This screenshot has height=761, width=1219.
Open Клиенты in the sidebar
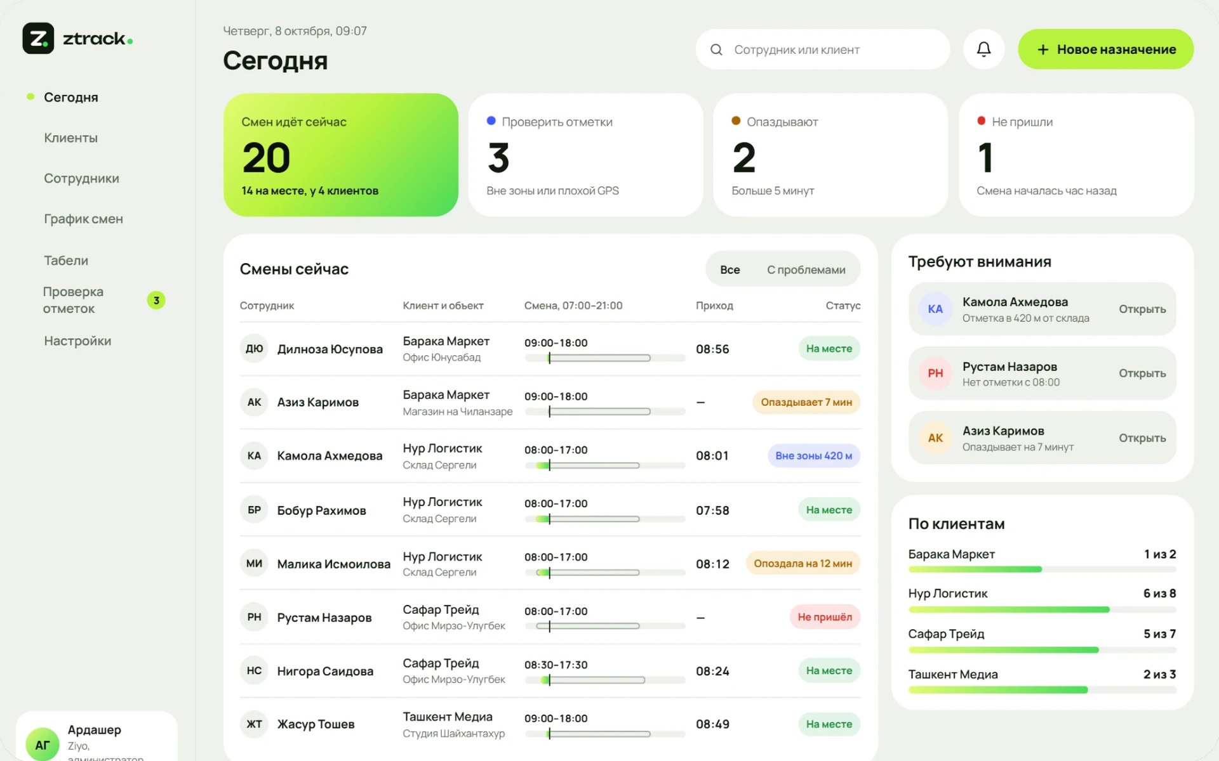[70, 138]
